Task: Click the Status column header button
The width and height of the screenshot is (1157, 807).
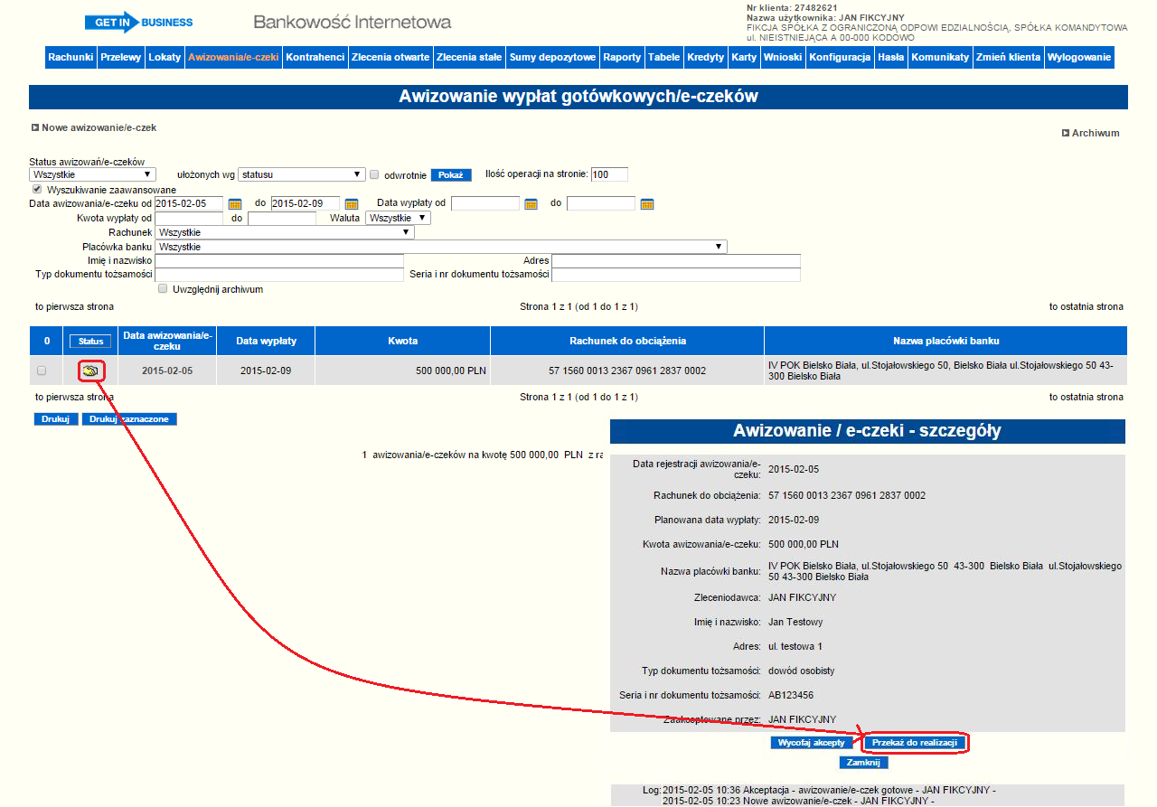Action: coord(90,341)
